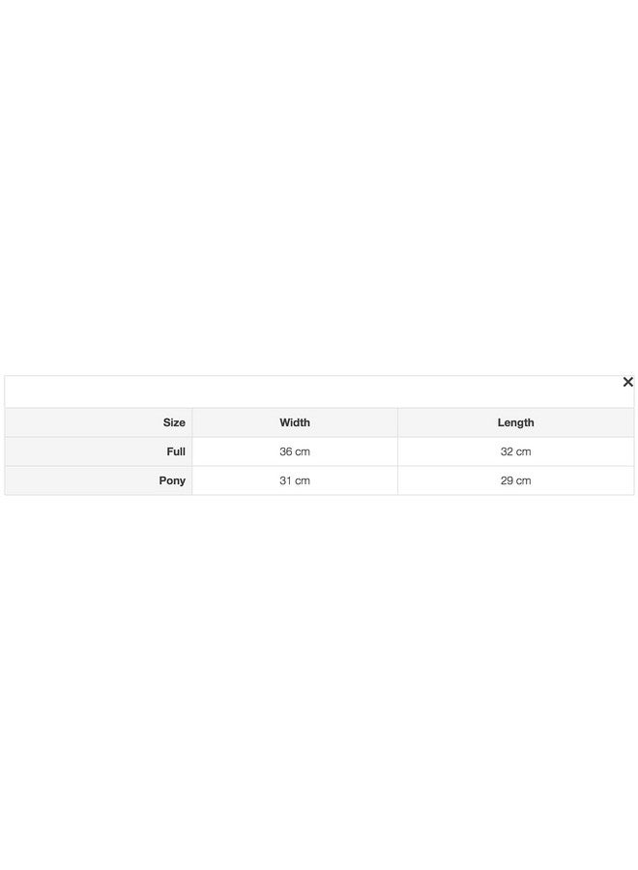Select the 31 cm width cell
The width and height of the screenshot is (638, 870).
(295, 480)
